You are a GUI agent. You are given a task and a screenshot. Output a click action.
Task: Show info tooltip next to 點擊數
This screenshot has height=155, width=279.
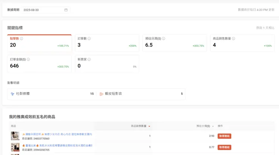[x=21, y=38]
